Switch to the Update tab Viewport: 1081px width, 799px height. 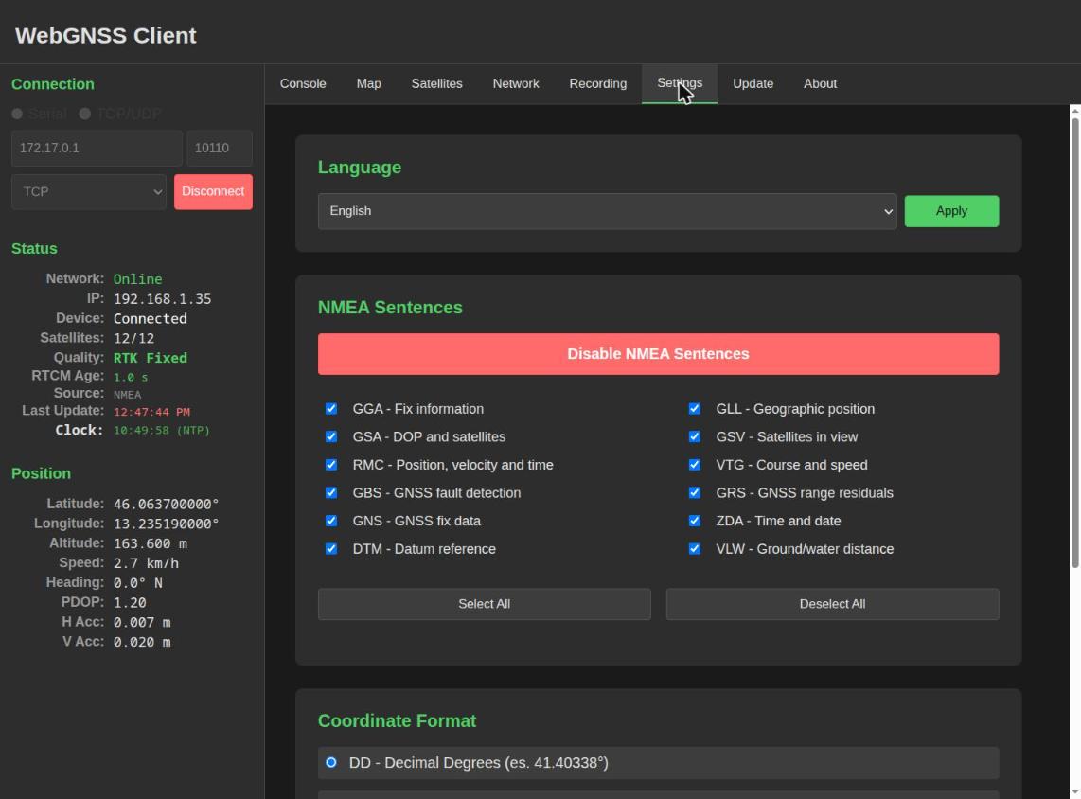coord(753,84)
